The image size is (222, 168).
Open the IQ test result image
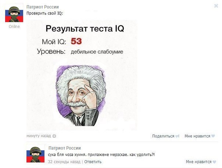pos(82,75)
